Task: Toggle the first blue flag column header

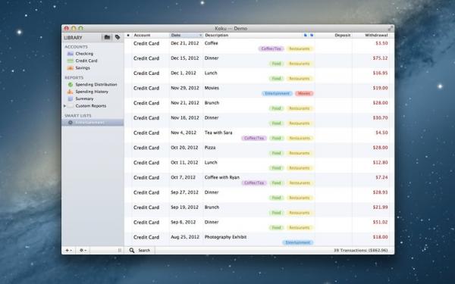Action: coord(306,36)
